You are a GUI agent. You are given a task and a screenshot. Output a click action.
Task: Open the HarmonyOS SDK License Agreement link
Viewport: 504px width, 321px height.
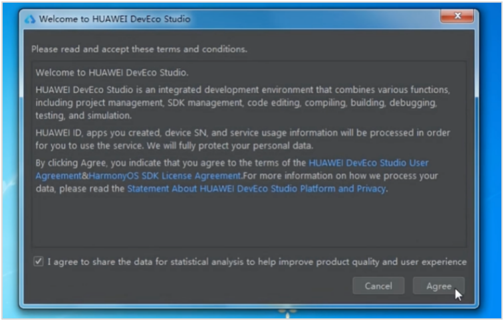(165, 176)
